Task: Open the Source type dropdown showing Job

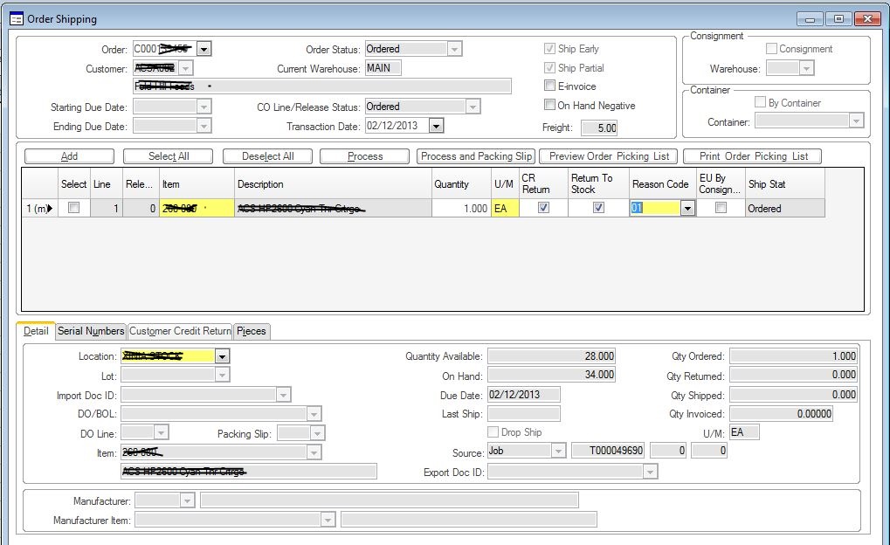Action: pos(558,451)
